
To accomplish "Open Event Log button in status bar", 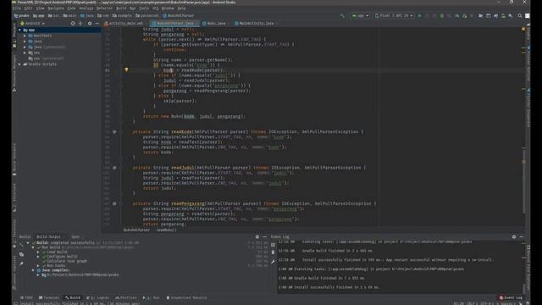I will (511, 297).
